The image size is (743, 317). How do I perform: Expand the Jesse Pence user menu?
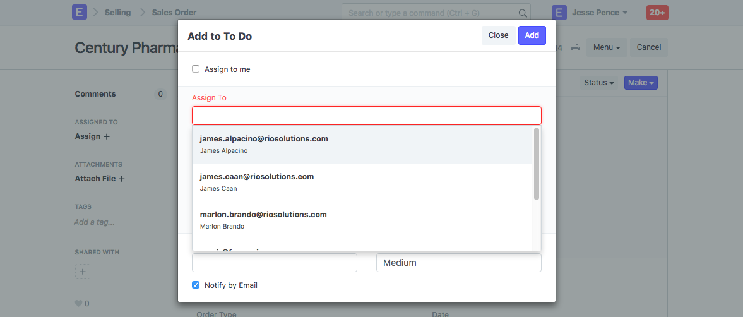pyautogui.click(x=599, y=13)
